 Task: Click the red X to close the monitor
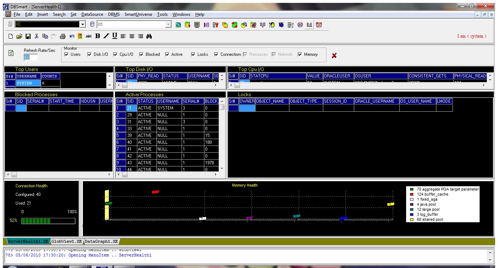pyautogui.click(x=334, y=55)
